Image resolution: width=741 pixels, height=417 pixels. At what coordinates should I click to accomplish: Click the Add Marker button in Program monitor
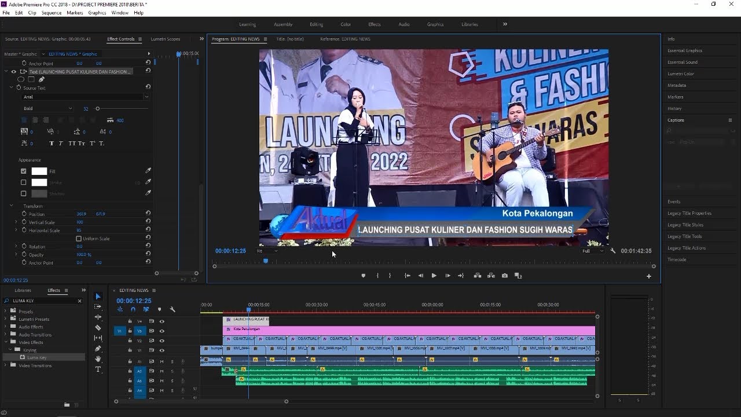tap(364, 276)
